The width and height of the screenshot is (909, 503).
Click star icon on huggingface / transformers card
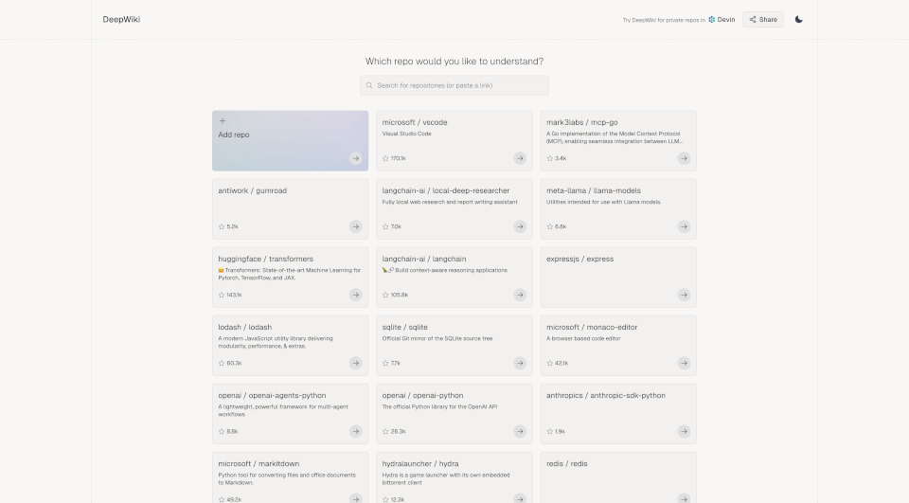[x=222, y=296]
